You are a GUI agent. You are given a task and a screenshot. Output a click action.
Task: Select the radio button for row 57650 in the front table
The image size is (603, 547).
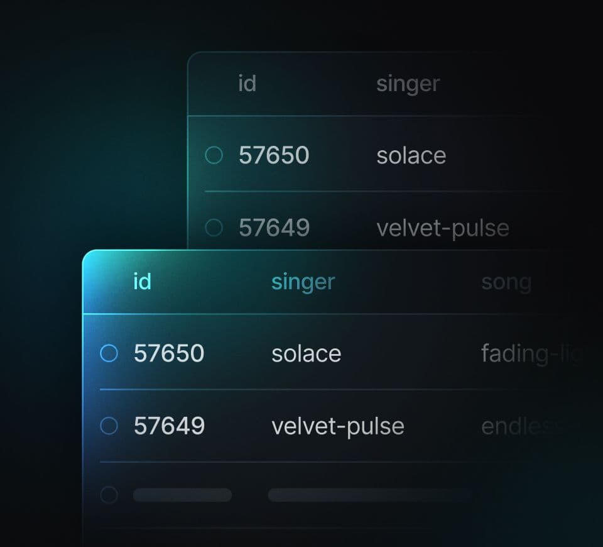click(x=109, y=354)
